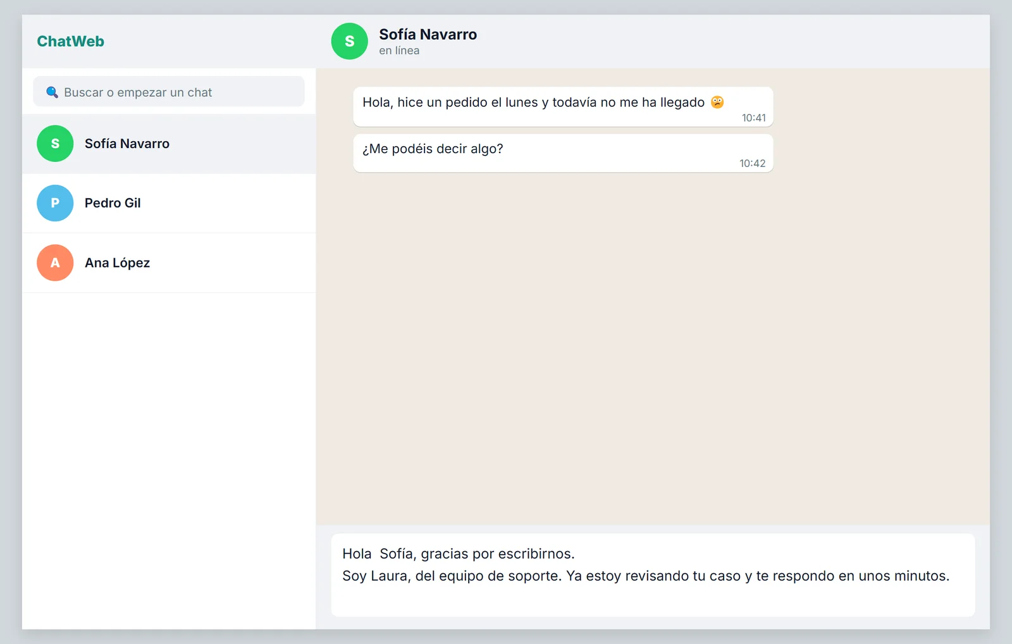Select the message 'Hola, hice un pedido el lunes'

[x=563, y=107]
